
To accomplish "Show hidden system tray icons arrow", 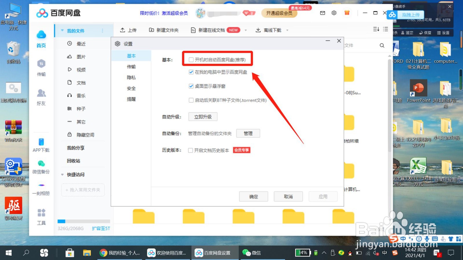I will (x=324, y=253).
